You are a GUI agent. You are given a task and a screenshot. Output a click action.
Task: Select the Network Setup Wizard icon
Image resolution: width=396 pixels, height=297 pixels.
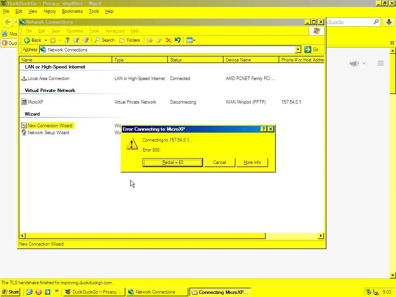[x=24, y=133]
